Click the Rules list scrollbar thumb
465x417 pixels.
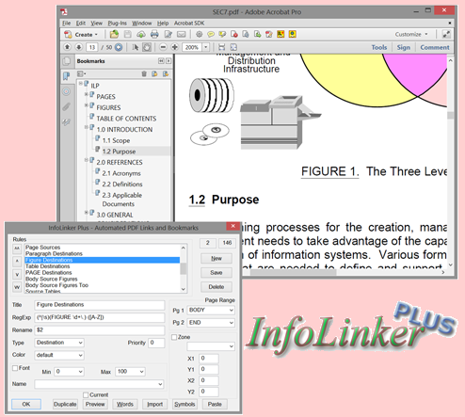coord(184,268)
